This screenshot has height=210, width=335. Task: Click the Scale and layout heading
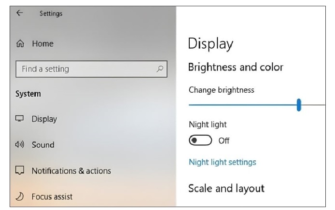(x=226, y=188)
